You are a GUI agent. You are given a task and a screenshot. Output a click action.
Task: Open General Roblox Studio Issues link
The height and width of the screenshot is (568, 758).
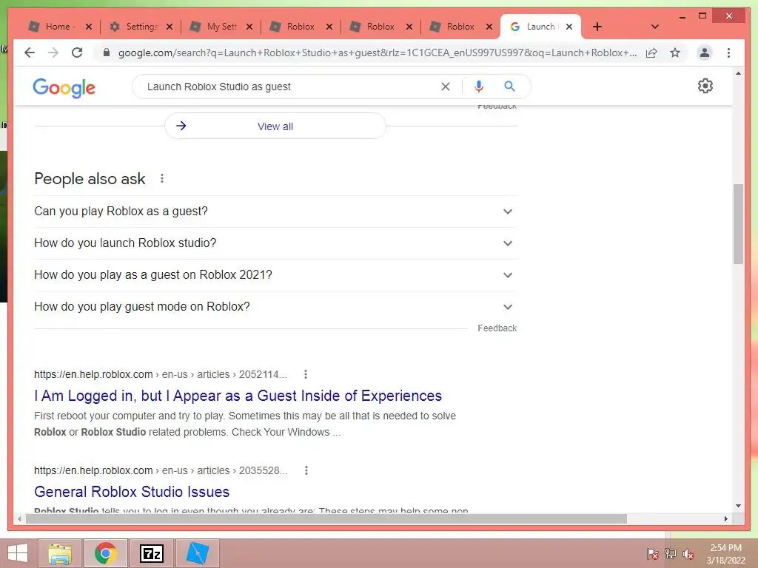coord(132,492)
